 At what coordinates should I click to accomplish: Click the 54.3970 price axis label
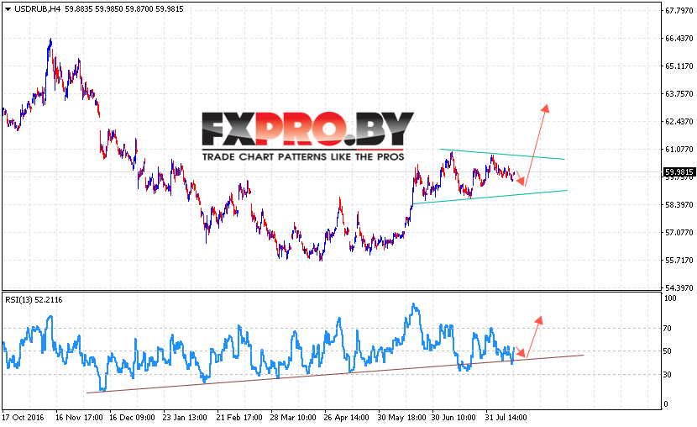click(679, 288)
